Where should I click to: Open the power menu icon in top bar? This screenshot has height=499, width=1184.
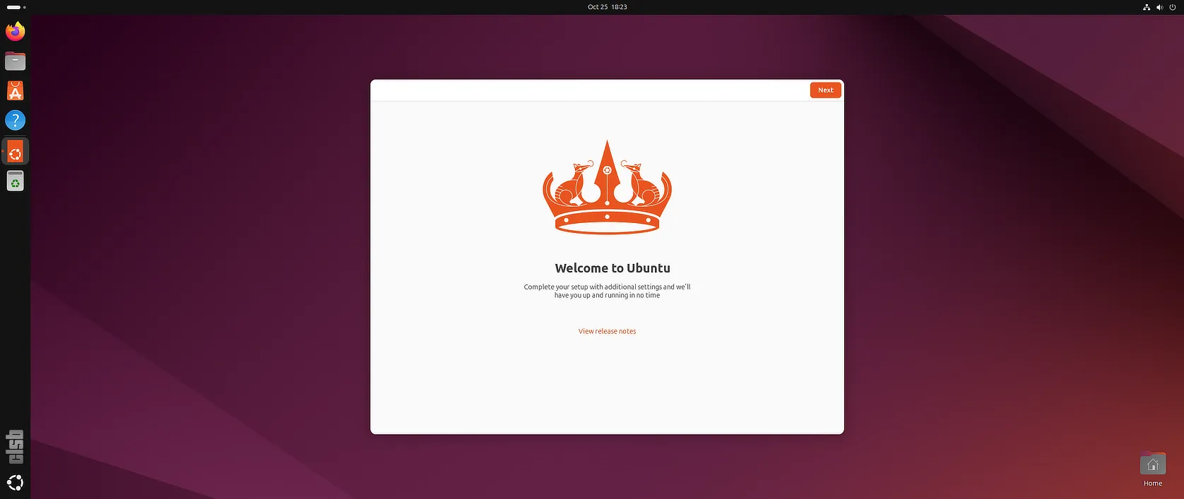[1173, 7]
